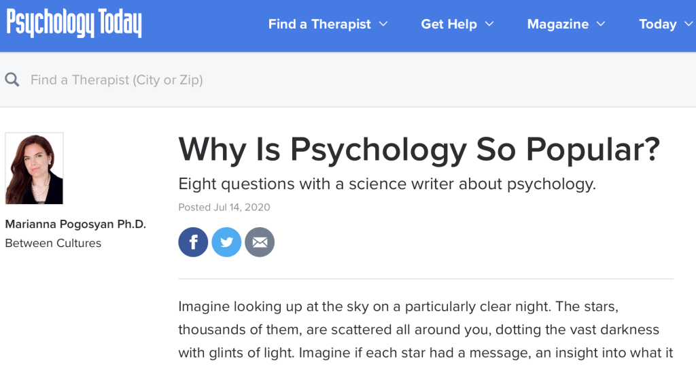Click the magnifying glass search icon
This screenshot has height=366, width=696.
point(12,80)
